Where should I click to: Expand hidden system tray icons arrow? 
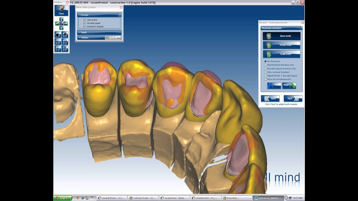[x=286, y=198]
